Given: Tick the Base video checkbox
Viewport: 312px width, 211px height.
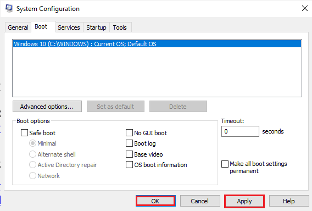Looking at the screenshot, I should pyautogui.click(x=129, y=154).
